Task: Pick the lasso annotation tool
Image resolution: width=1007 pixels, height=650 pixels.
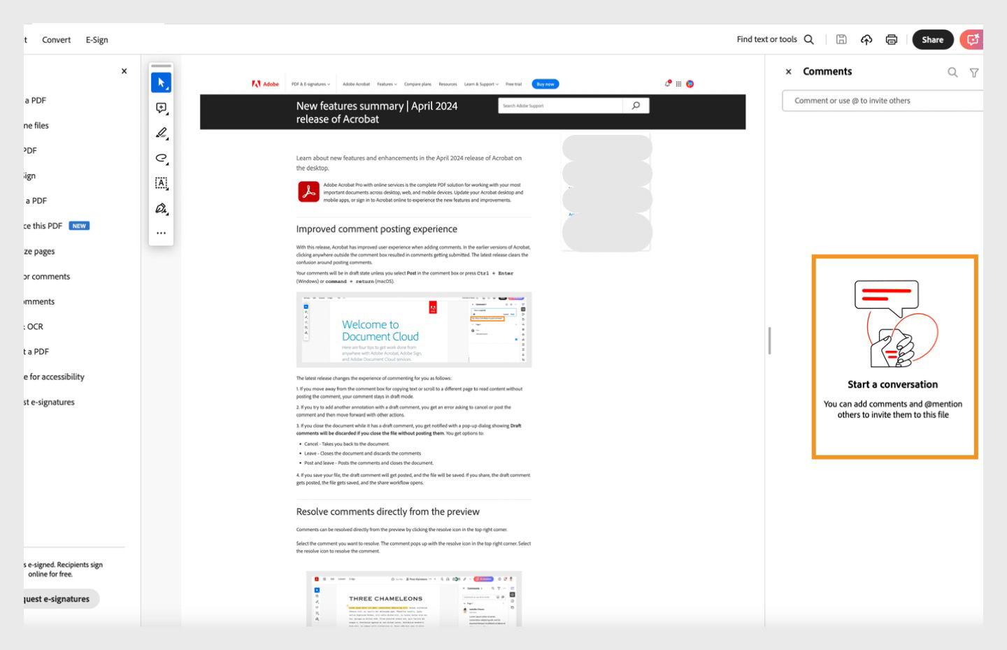Action: [x=160, y=158]
